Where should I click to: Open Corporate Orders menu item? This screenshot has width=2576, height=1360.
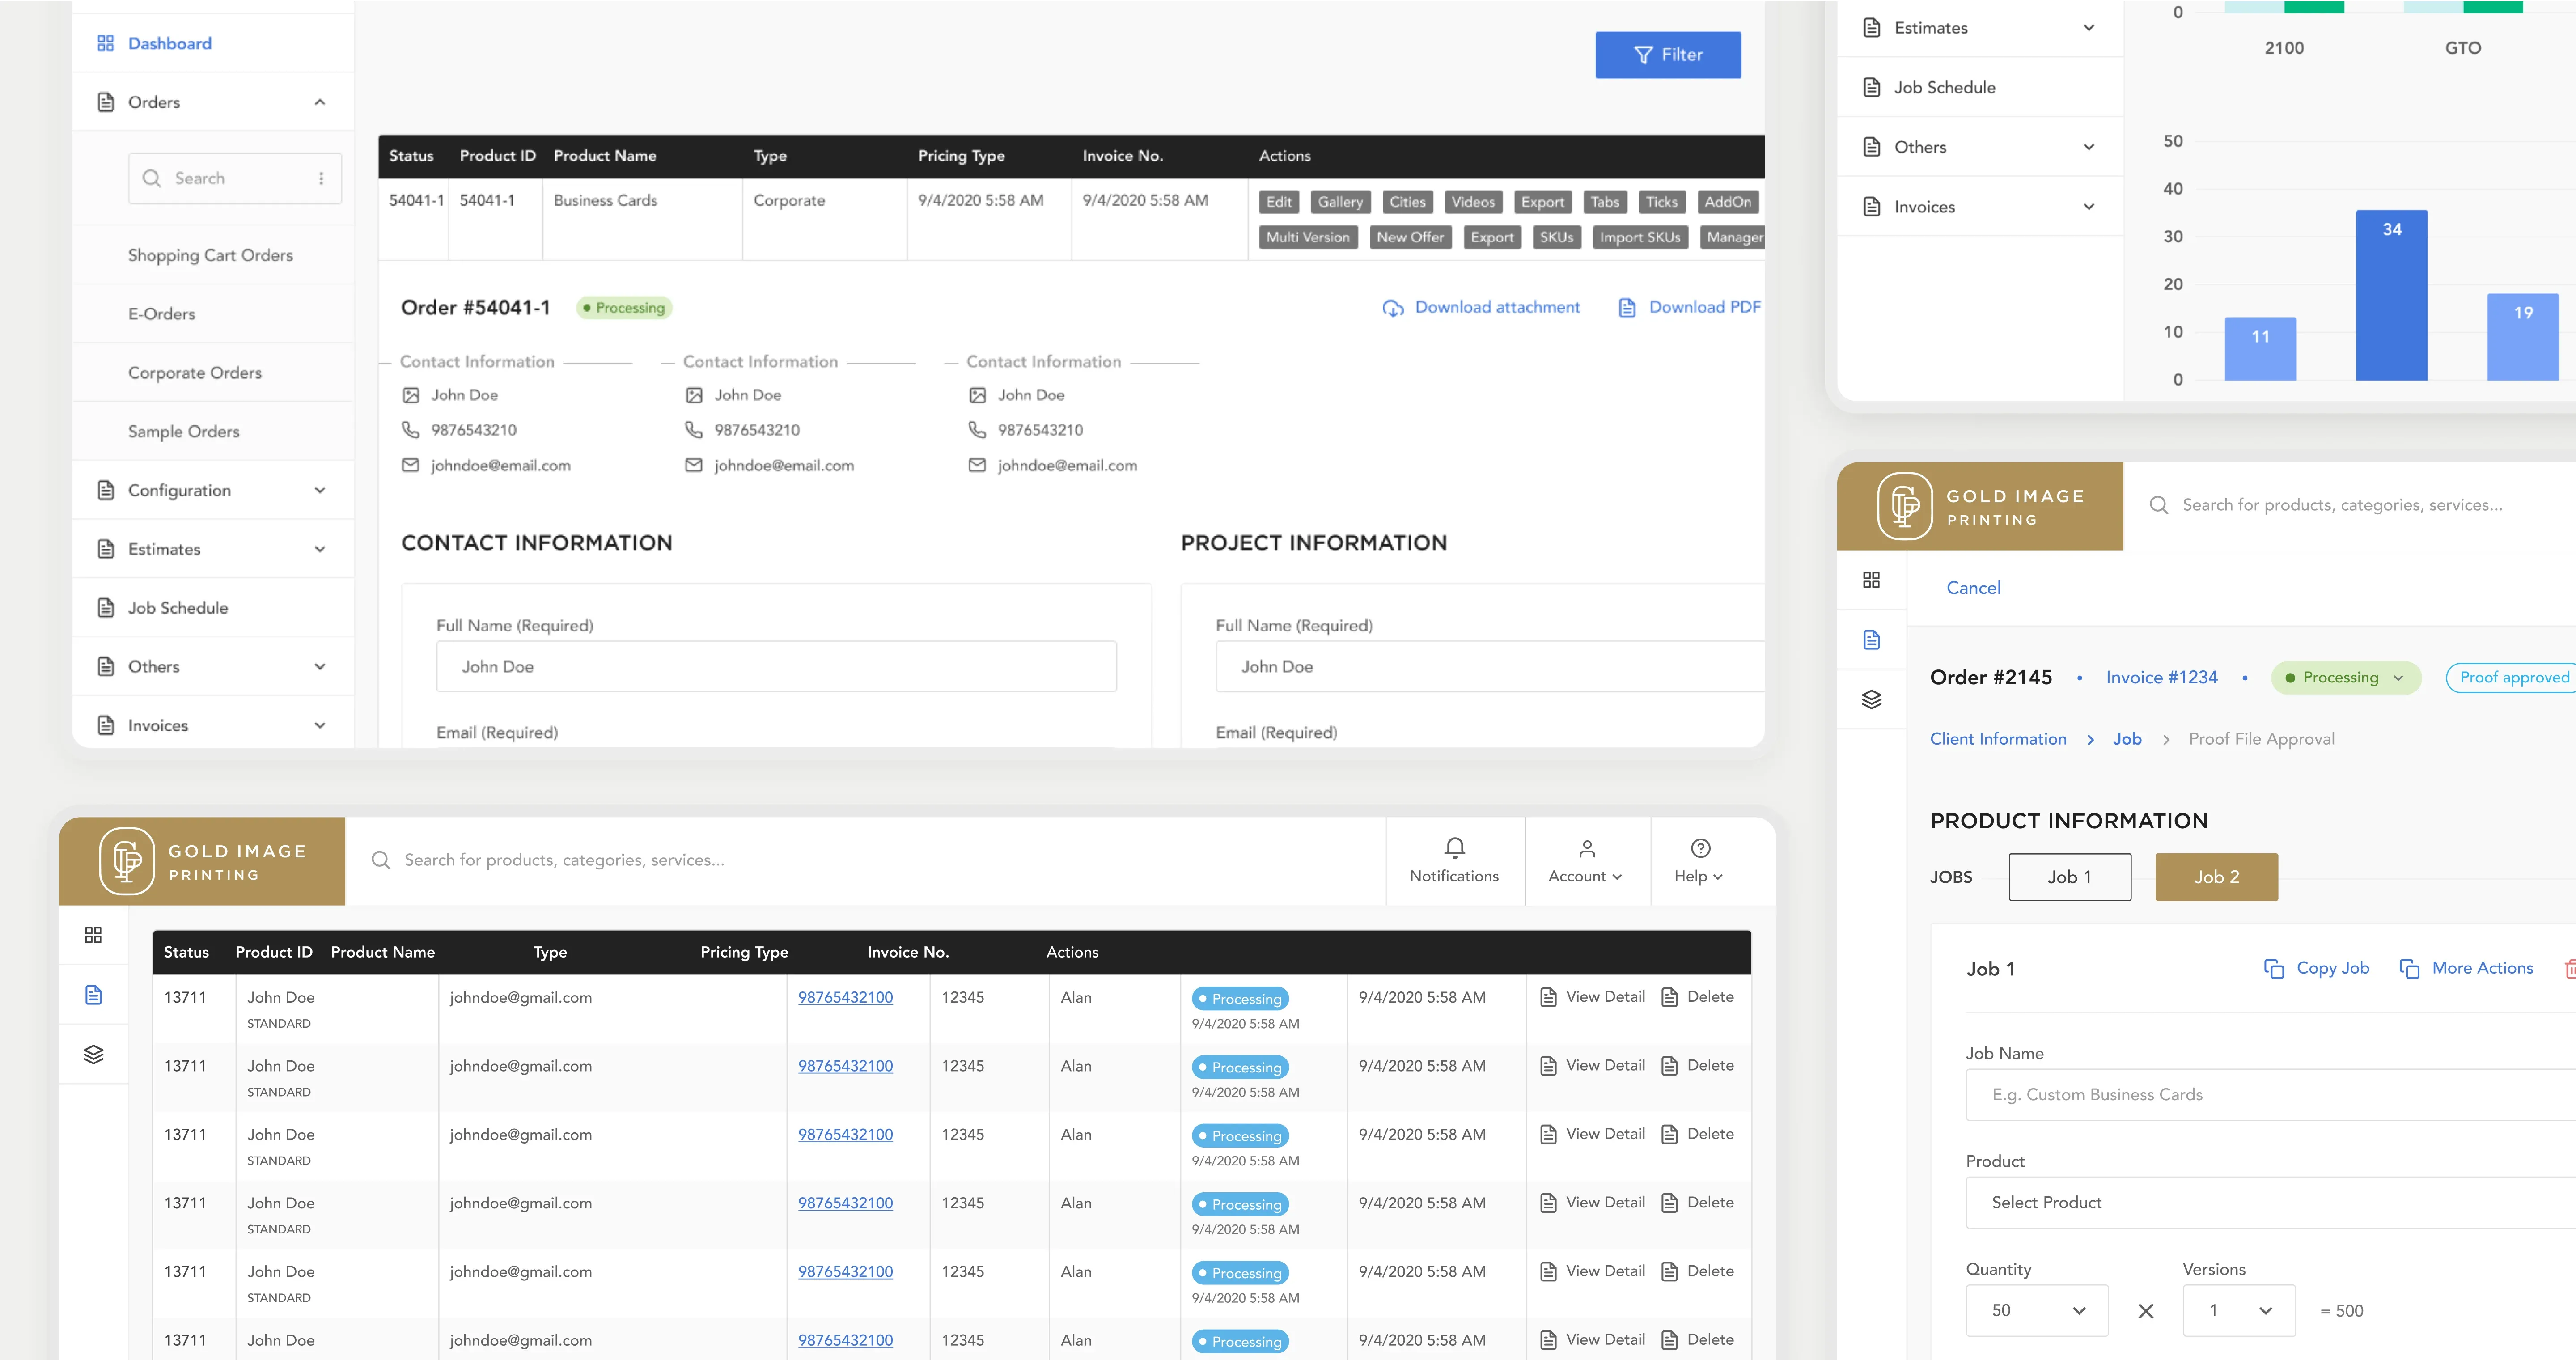[195, 372]
